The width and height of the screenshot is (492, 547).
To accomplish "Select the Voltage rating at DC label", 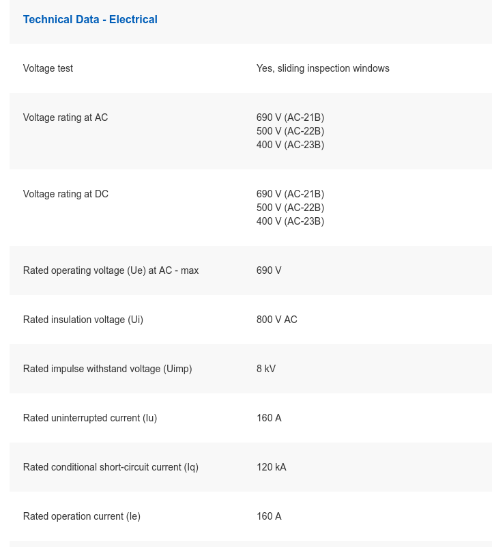I will click(66, 194).
